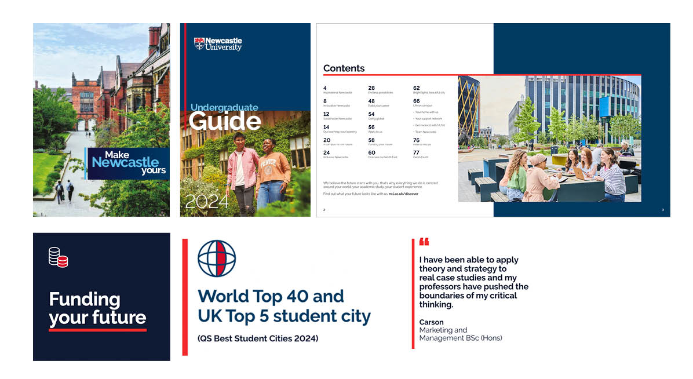The image size is (693, 379).
Task: Click the Funding your future heading
Action: point(98,308)
